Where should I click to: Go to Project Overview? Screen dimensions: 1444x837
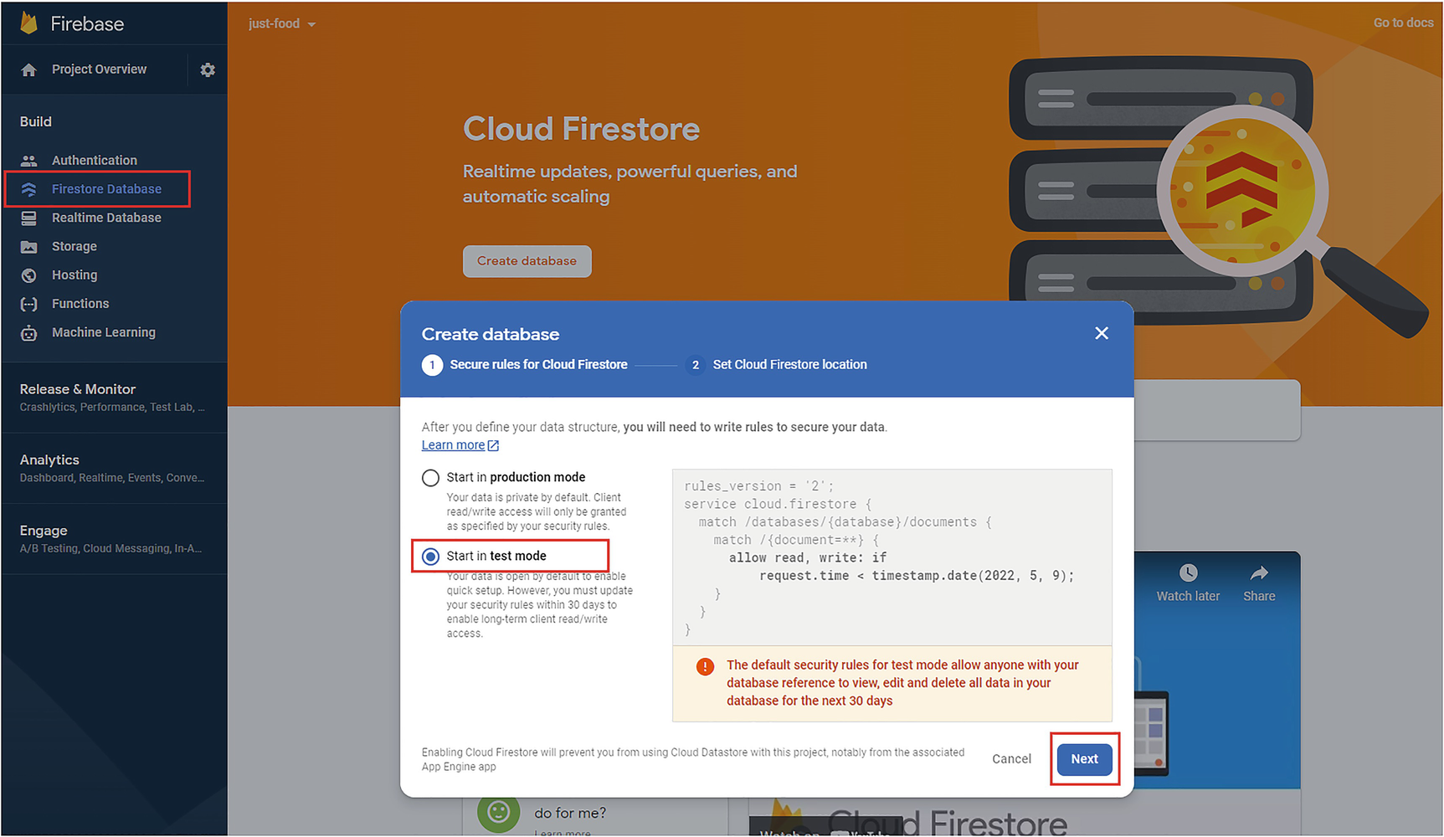coord(99,69)
